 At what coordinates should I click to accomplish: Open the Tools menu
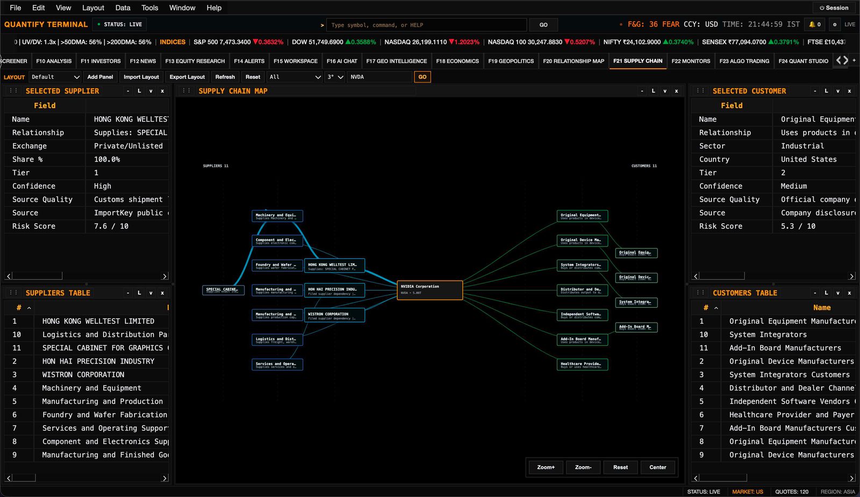point(149,8)
